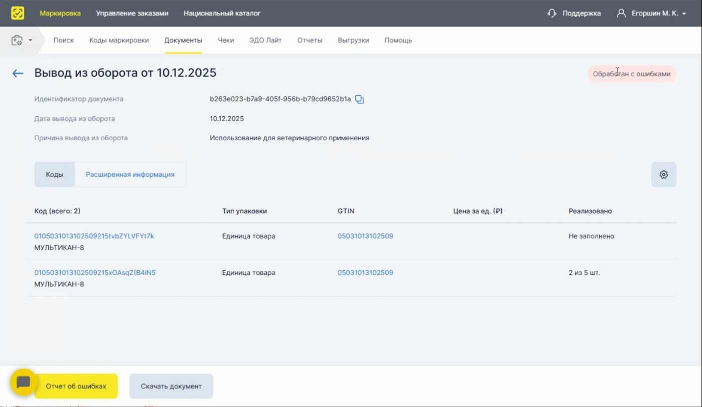This screenshot has height=407, width=702.
Task: Copy the document identifier with copy icon
Action: click(359, 99)
